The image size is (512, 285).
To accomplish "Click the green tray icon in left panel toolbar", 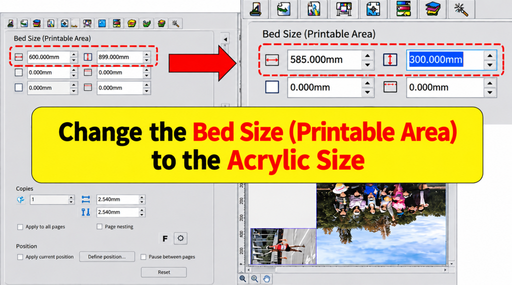I will (x=146, y=23).
